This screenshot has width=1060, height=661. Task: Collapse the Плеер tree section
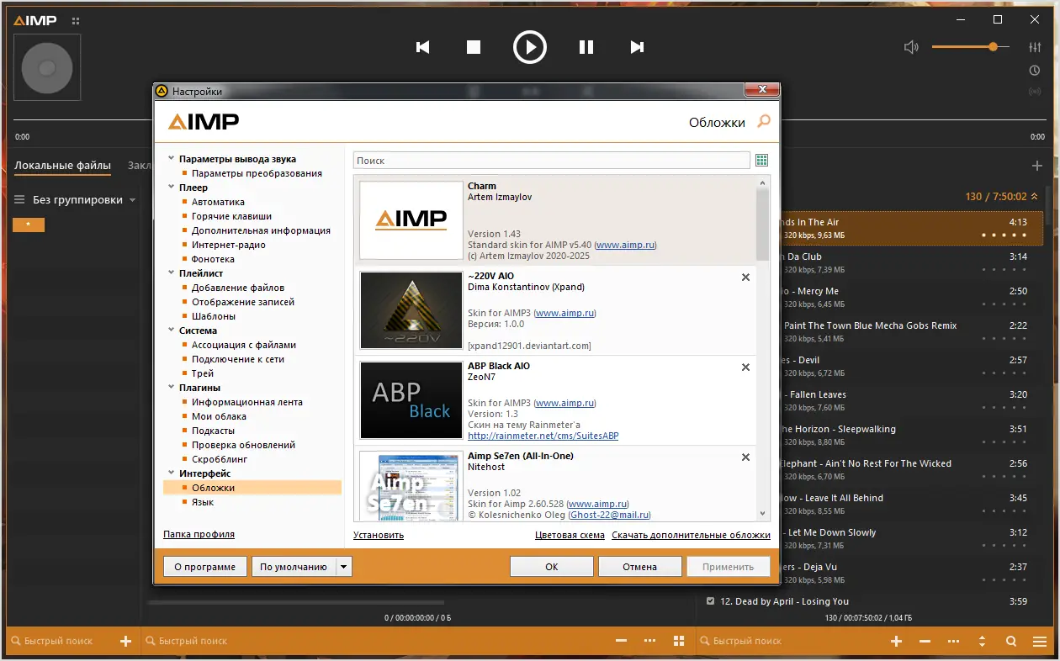coord(172,188)
